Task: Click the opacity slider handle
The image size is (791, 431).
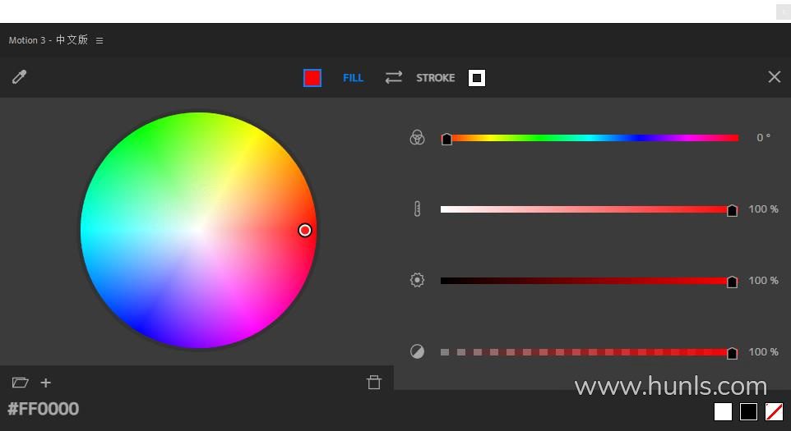Action: (x=732, y=354)
